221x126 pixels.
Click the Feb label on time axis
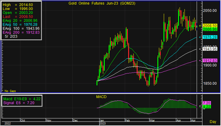click(126, 120)
